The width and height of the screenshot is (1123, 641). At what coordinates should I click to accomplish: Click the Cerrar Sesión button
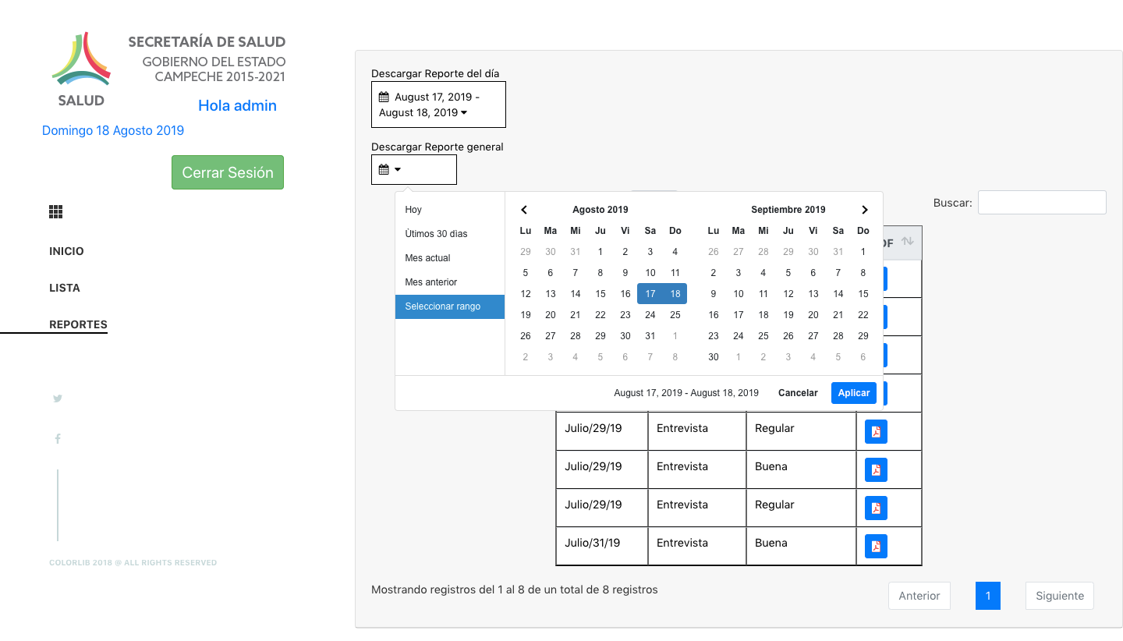click(228, 172)
